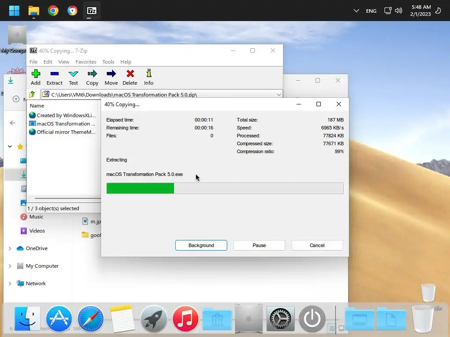The width and height of the screenshot is (450, 337).
Task: Click the green extraction progress bar
Action: [225, 188]
